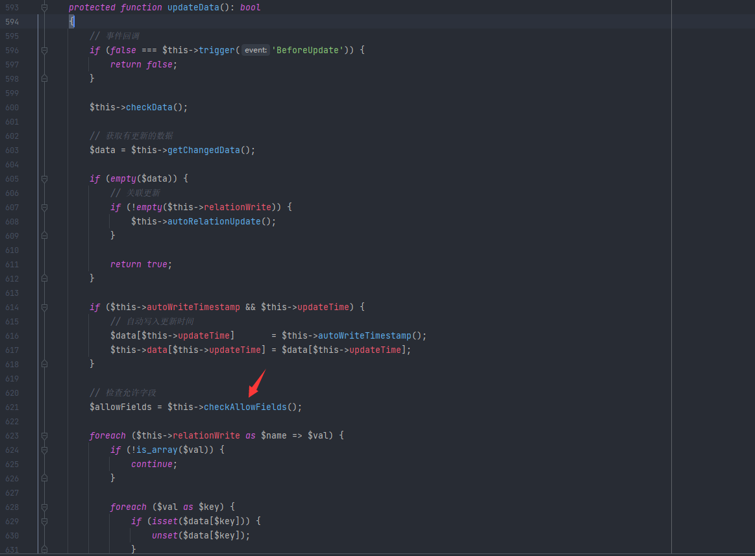Screen dimensions: 755x556
Task: Click the fold end marker on line 618
Action: point(44,364)
